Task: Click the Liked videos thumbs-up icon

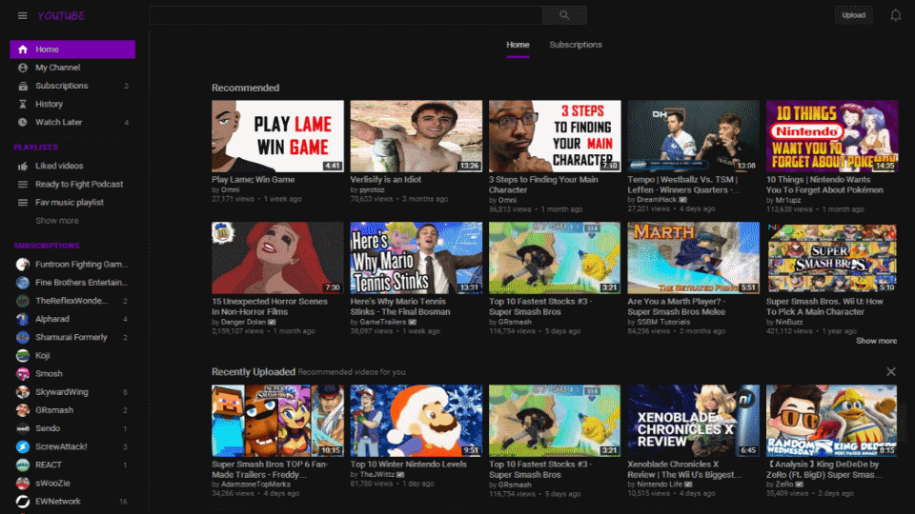Action: point(23,166)
